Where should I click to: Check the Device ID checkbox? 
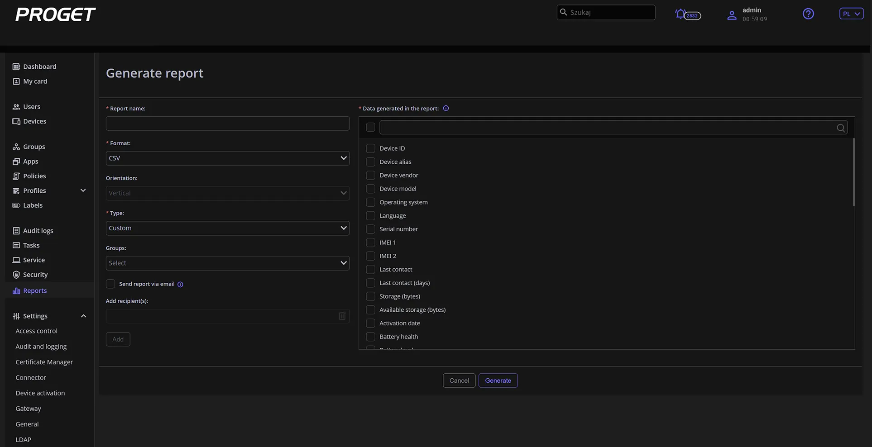pos(370,148)
